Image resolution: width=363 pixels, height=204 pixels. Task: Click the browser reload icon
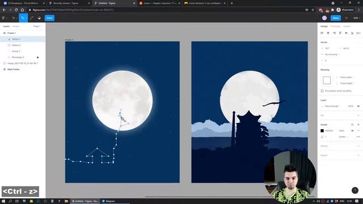coord(16,10)
